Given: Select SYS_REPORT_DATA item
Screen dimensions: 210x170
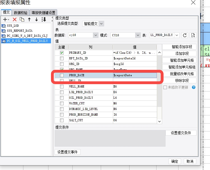Looking at the screenshot, I should pos(26,31).
